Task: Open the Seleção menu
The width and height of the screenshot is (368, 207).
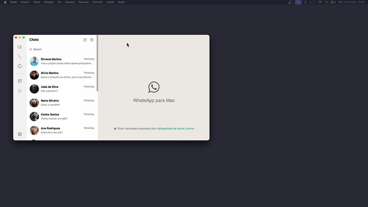Action: click(49, 2)
